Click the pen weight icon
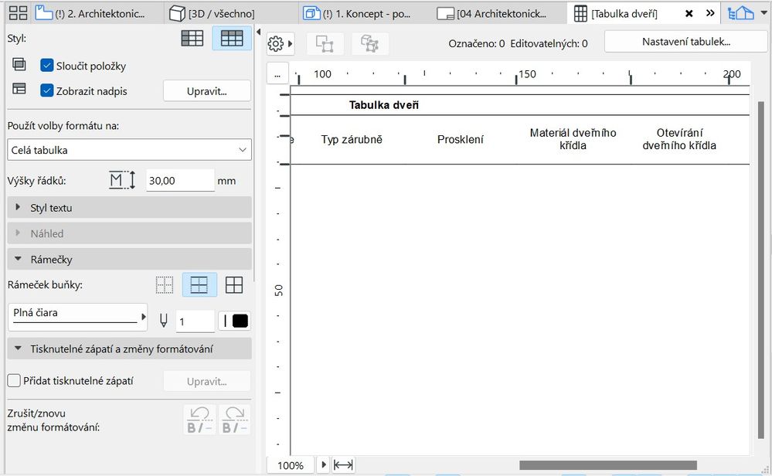This screenshot has height=476, width=772. (x=164, y=321)
